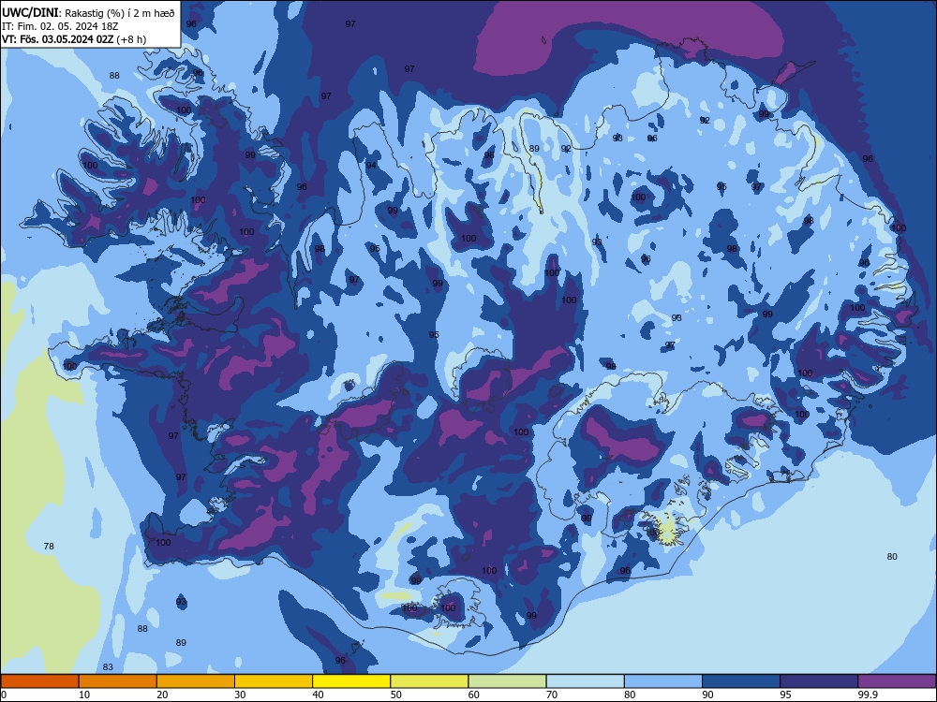
Task: Click the legend label '50'
Action: click(396, 695)
